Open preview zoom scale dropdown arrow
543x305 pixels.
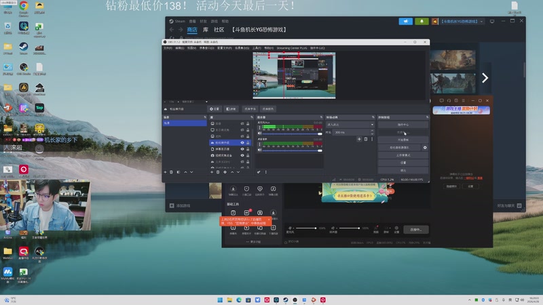207,102
